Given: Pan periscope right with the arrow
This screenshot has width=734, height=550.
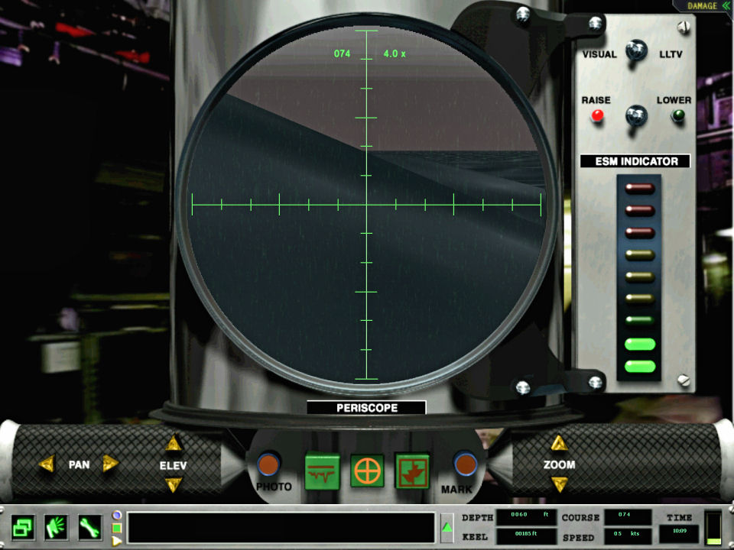Looking at the screenshot, I should (111, 464).
